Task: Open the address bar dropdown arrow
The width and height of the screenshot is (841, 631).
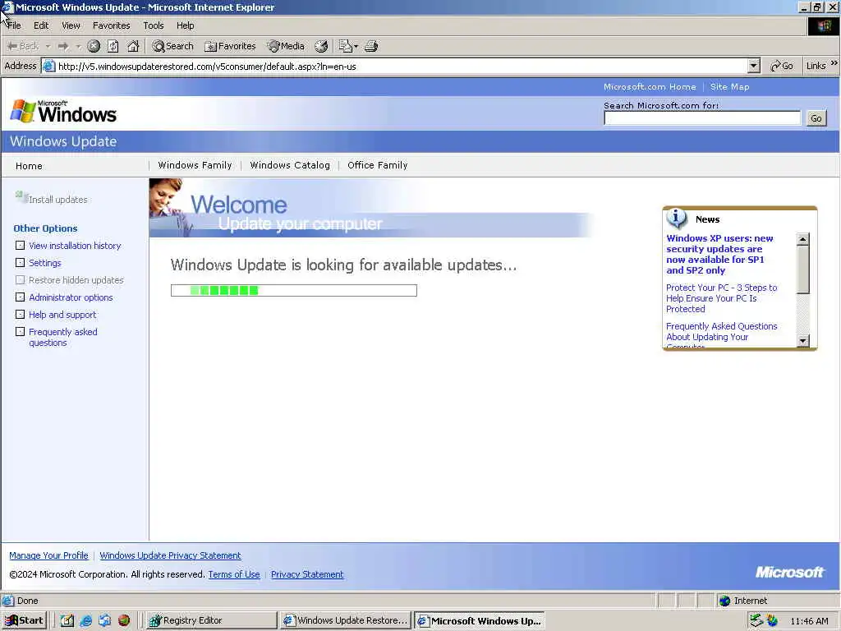Action: tap(754, 66)
